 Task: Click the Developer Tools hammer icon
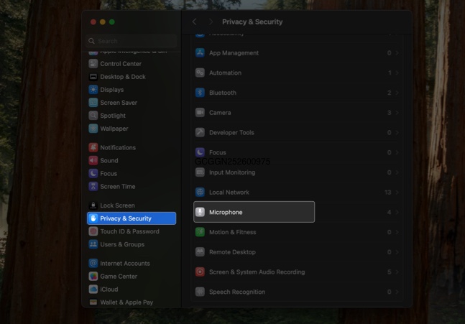coord(200,132)
